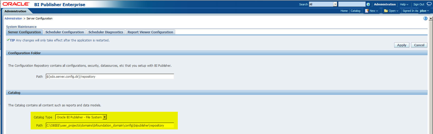Select the Administration page tab
433x134 pixels.
click(x=15, y=11)
